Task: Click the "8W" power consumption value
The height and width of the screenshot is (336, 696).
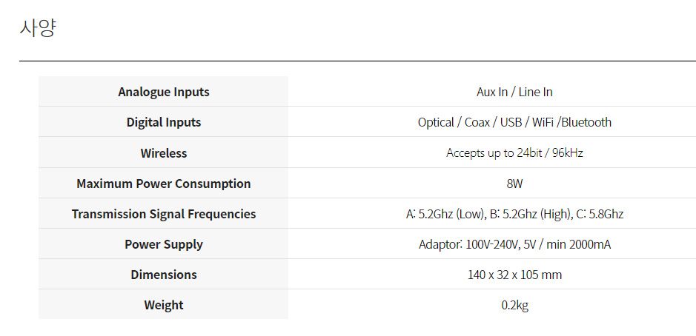Action: click(x=514, y=184)
